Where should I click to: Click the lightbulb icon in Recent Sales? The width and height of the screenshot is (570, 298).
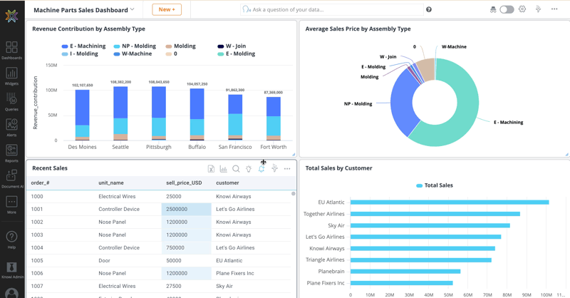tap(249, 169)
